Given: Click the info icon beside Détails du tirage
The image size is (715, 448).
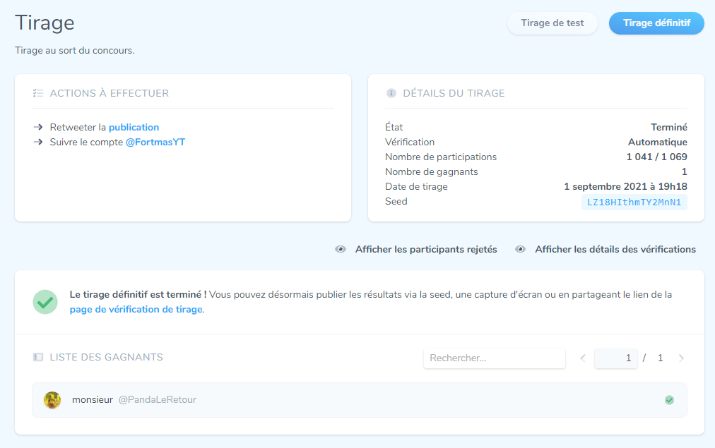Looking at the screenshot, I should point(391,93).
